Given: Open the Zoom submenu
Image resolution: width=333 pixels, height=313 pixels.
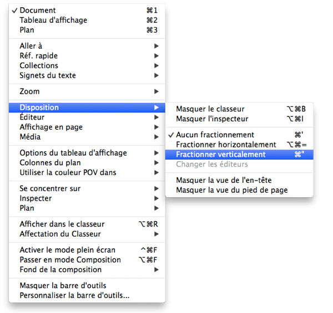Looking at the screenshot, I should click(x=29, y=91).
